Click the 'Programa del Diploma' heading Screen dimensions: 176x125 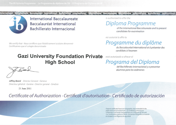132,62
